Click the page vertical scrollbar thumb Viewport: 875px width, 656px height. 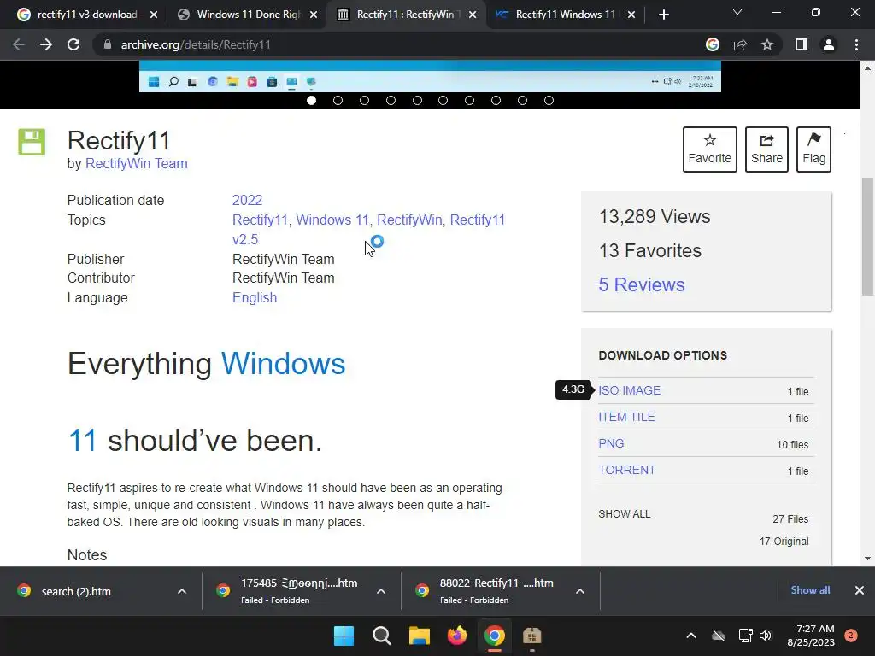click(867, 237)
